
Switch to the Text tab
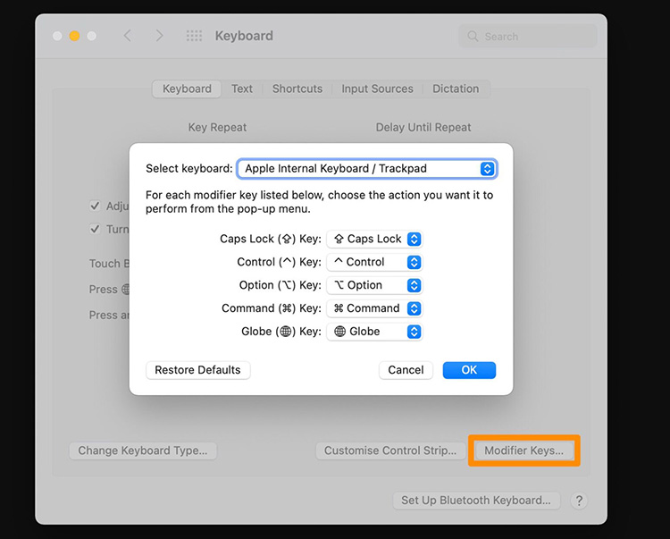242,88
